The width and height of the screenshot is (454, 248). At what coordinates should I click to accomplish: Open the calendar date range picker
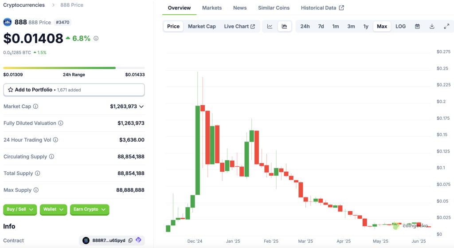pyautogui.click(x=417, y=26)
